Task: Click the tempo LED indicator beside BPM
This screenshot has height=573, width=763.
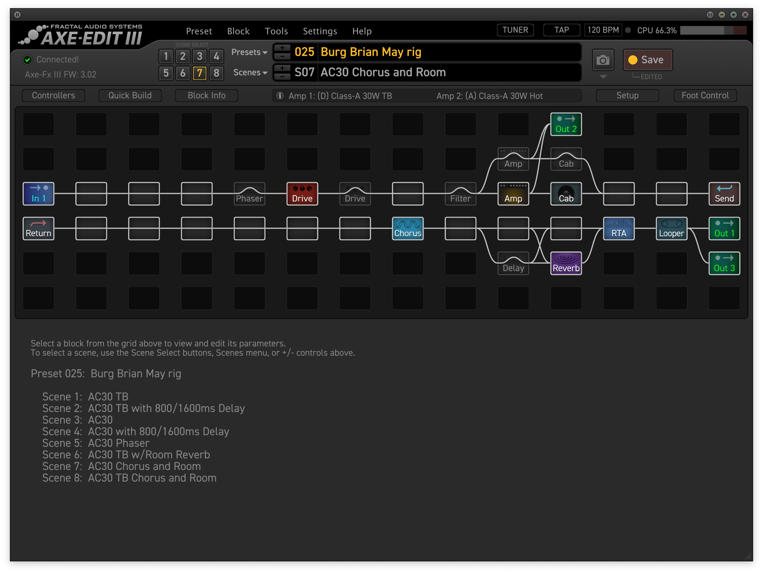Action: point(628,30)
